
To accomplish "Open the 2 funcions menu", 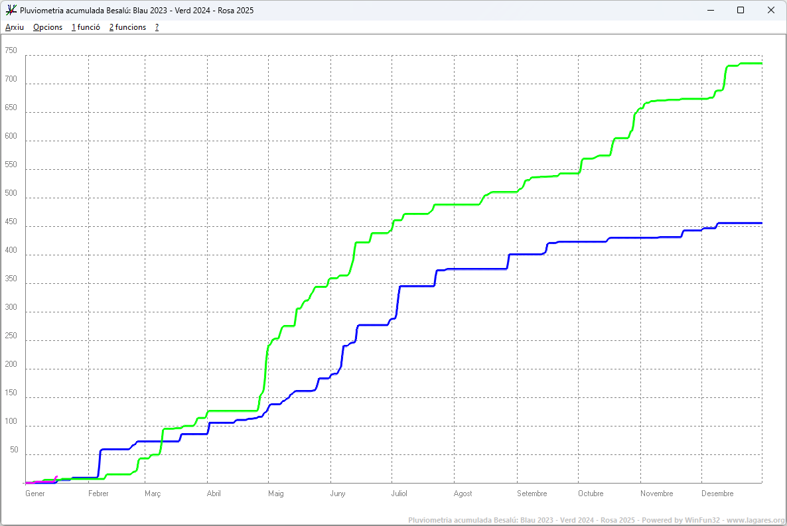I will [x=127, y=27].
